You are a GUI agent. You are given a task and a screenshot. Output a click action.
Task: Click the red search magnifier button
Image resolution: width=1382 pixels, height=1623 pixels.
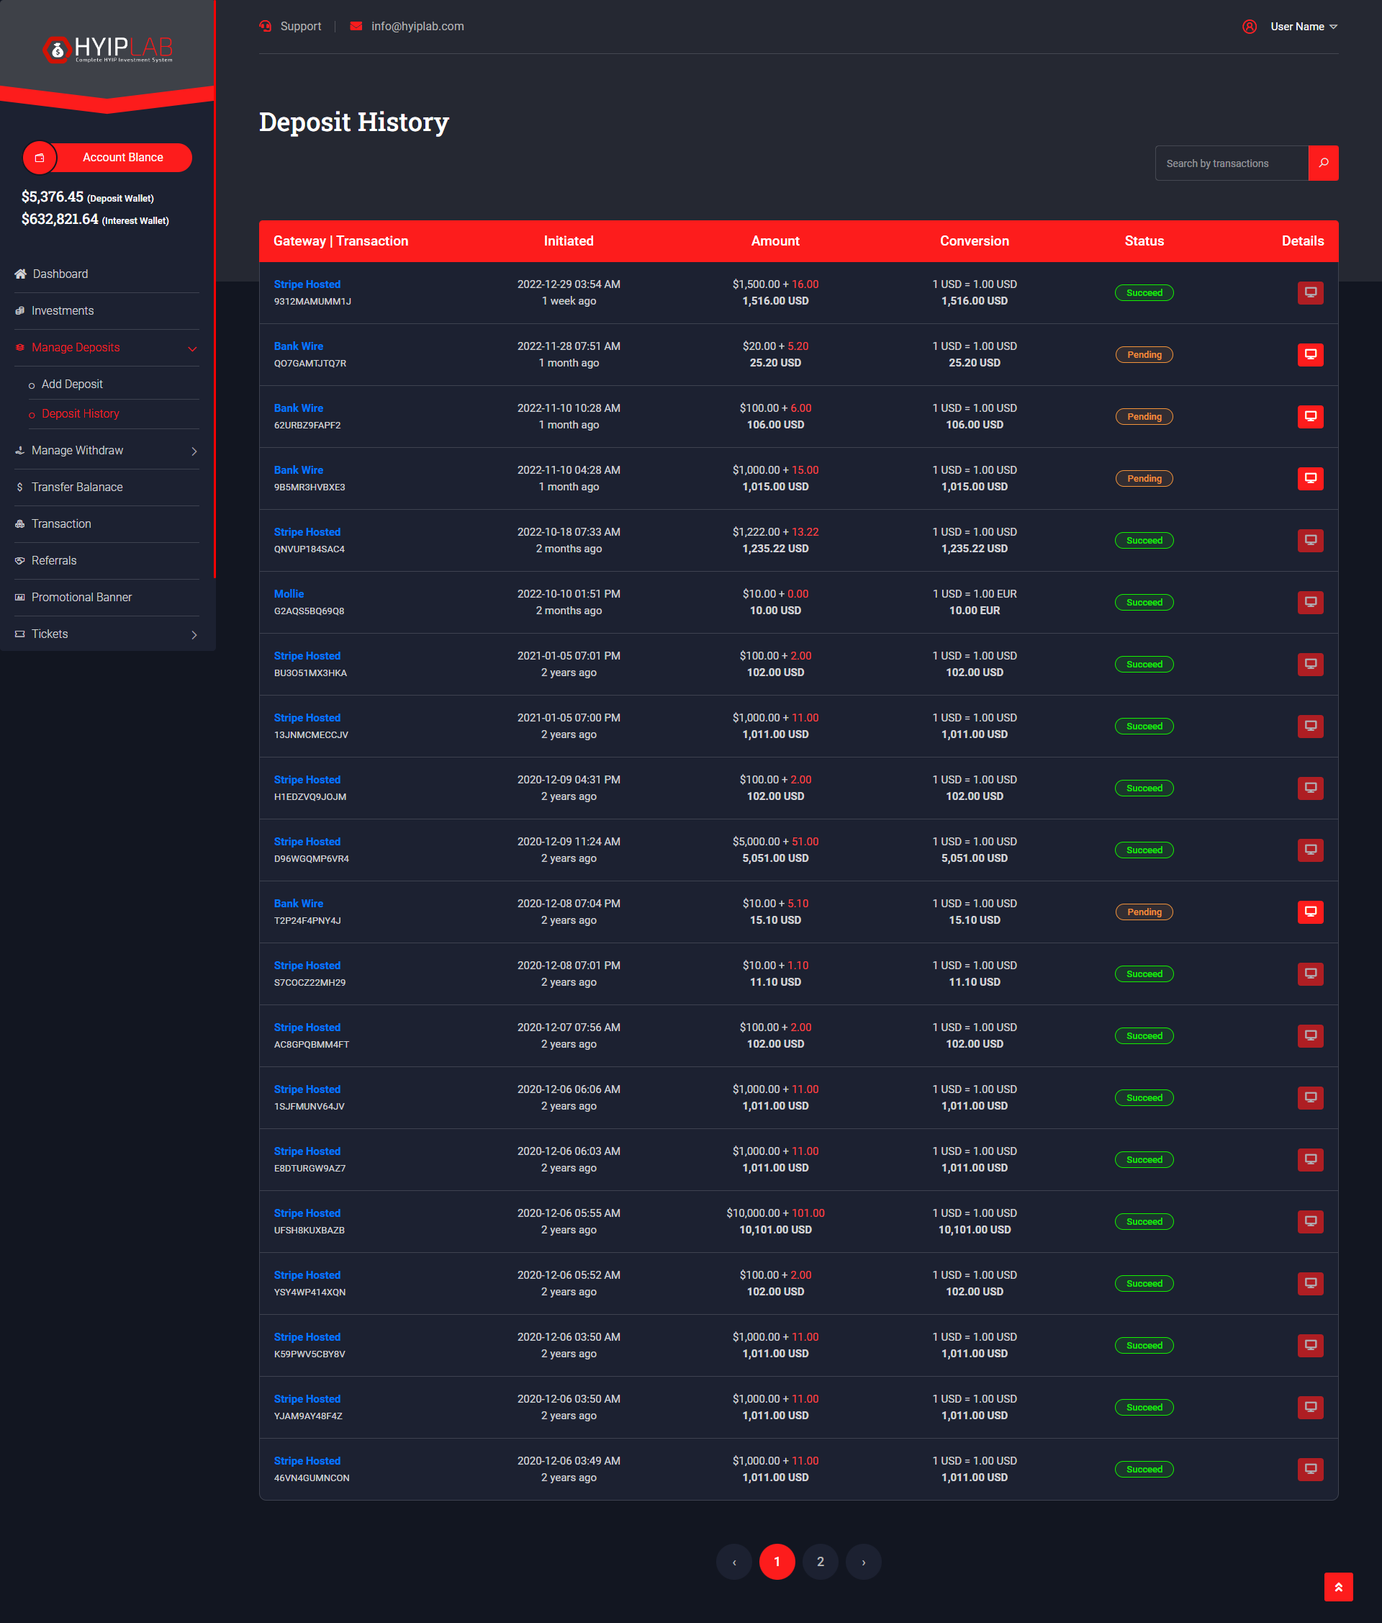click(1322, 163)
